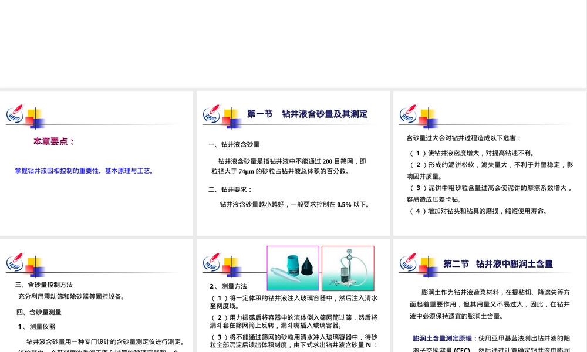
Task: Click the logo beside the 第二节 title
Action: 409,262
